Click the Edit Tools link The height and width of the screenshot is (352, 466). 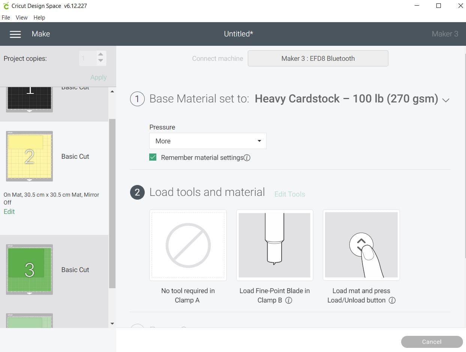(290, 194)
